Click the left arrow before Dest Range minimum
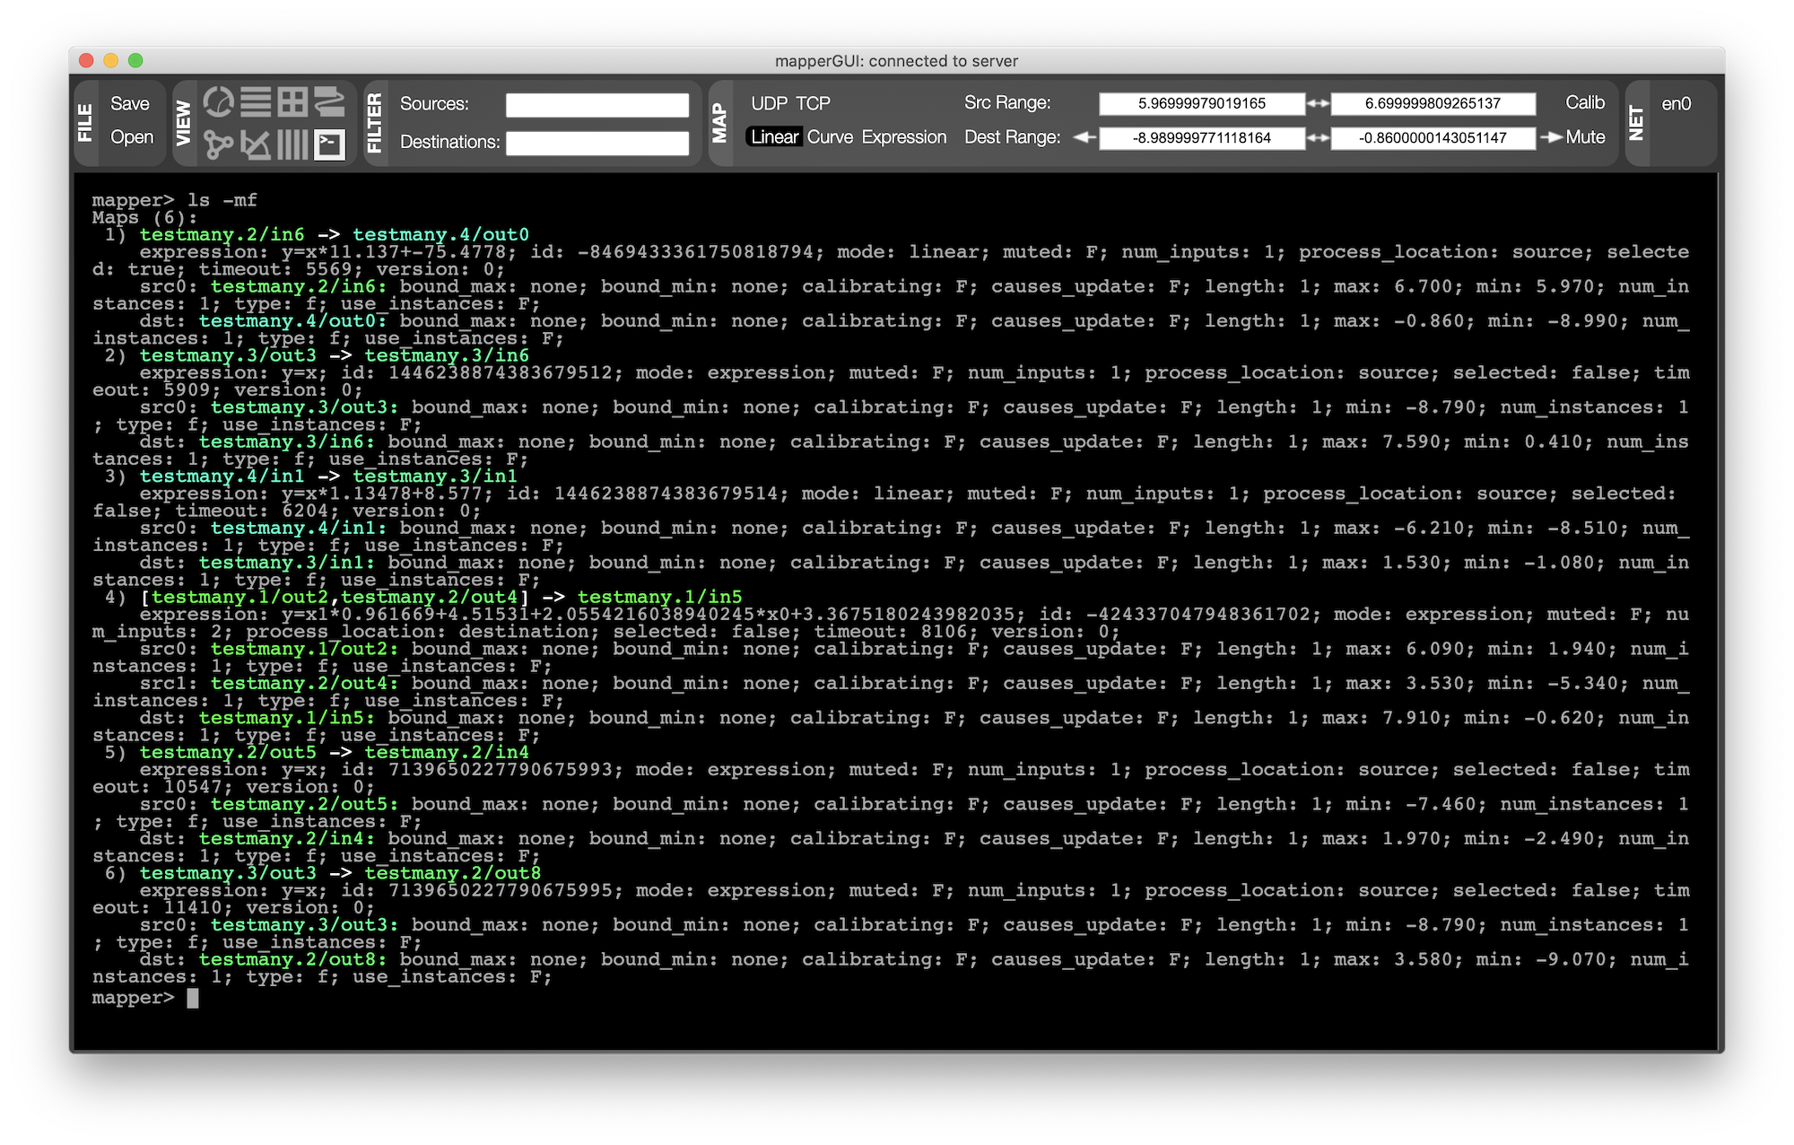Image resolution: width=1794 pixels, height=1145 pixels. click(1084, 137)
